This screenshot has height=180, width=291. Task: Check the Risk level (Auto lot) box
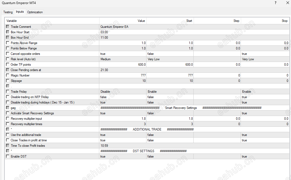(x=8, y=59)
